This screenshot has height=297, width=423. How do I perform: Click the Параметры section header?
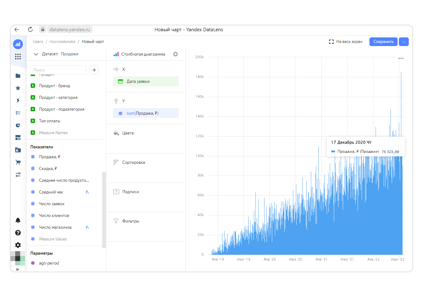pyautogui.click(x=41, y=253)
